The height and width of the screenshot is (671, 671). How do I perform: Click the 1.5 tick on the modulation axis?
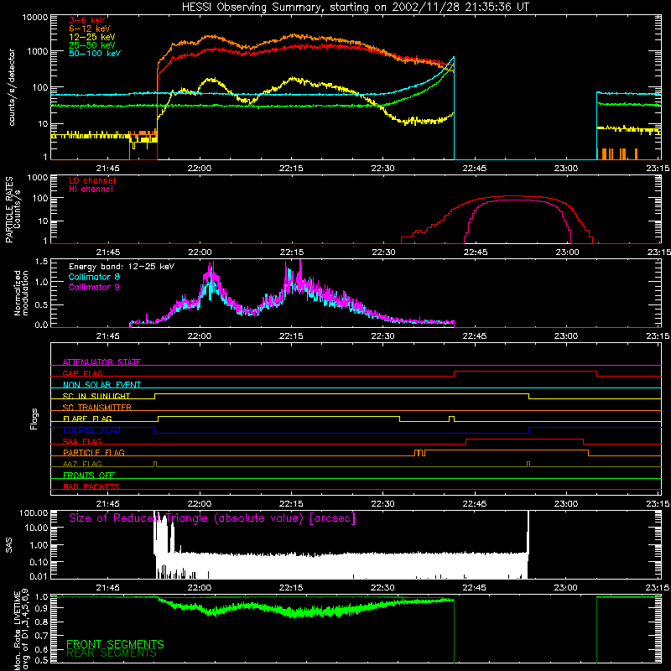[x=41, y=262]
